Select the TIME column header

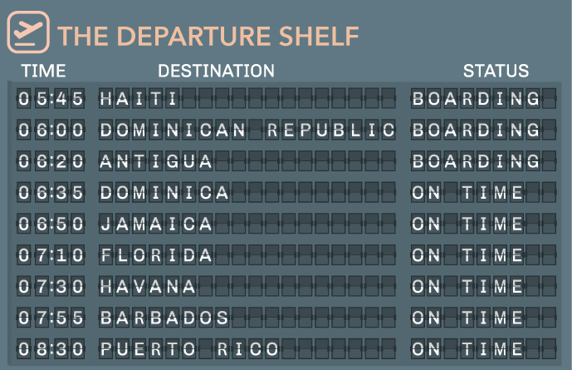click(x=43, y=71)
